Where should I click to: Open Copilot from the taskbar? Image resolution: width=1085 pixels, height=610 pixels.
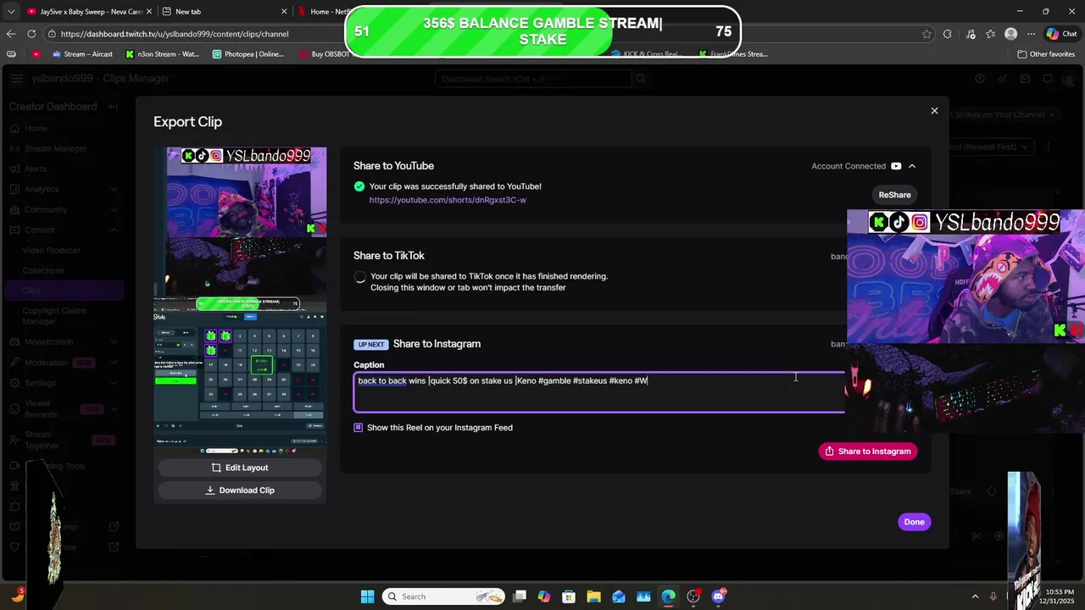[x=544, y=596]
